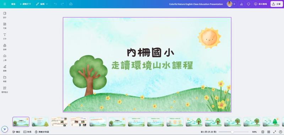284x135 pixels.
Task: Select slide 11 thumbnail
Action: 213,121
